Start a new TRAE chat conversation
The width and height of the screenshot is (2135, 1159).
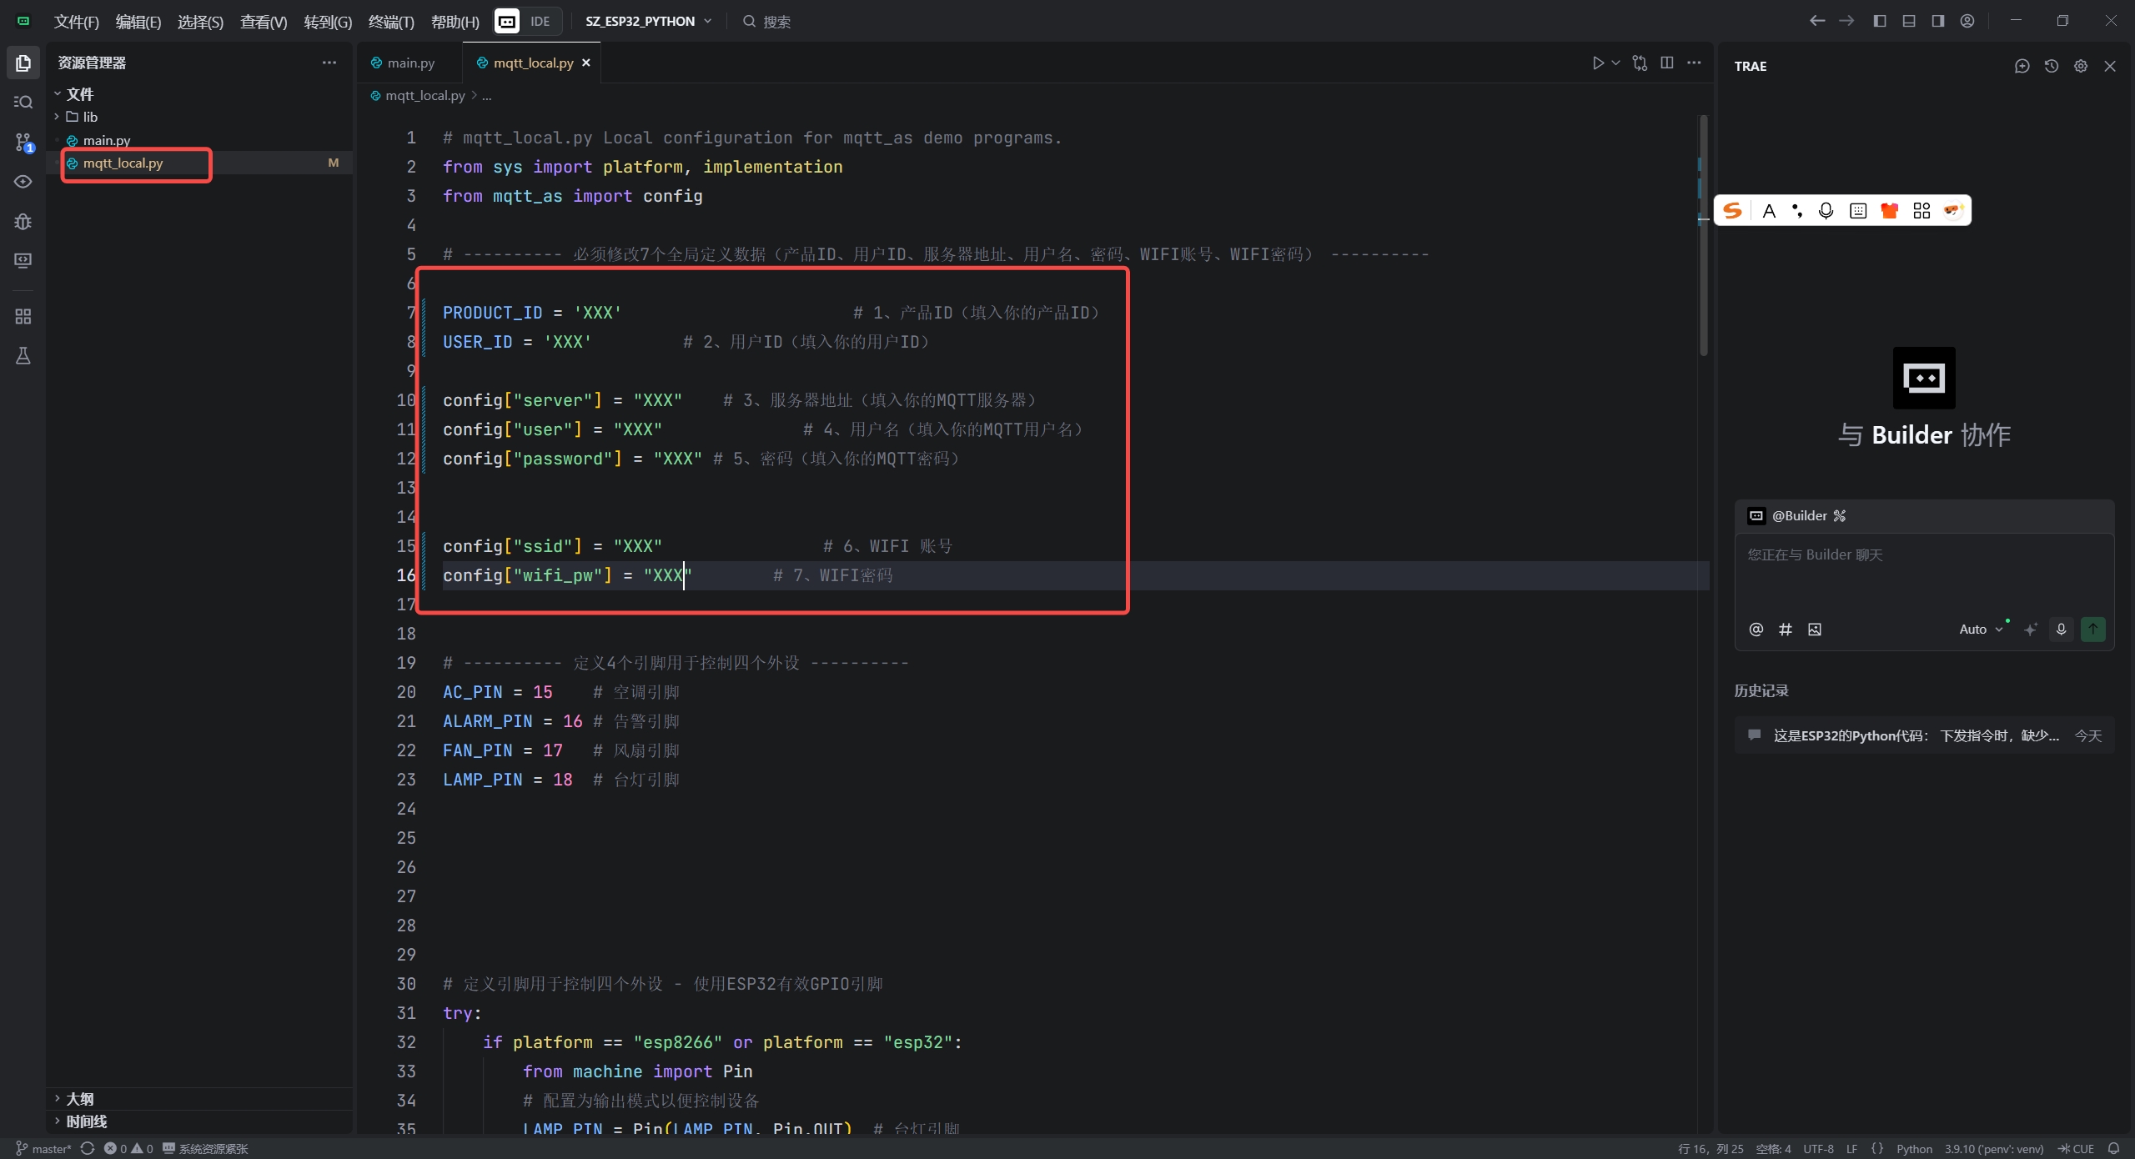pos(2022,67)
